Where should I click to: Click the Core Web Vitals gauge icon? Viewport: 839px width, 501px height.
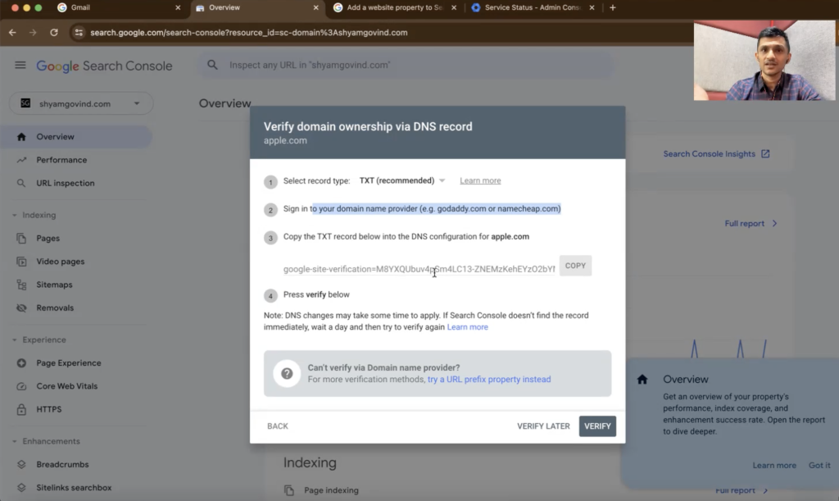21,386
